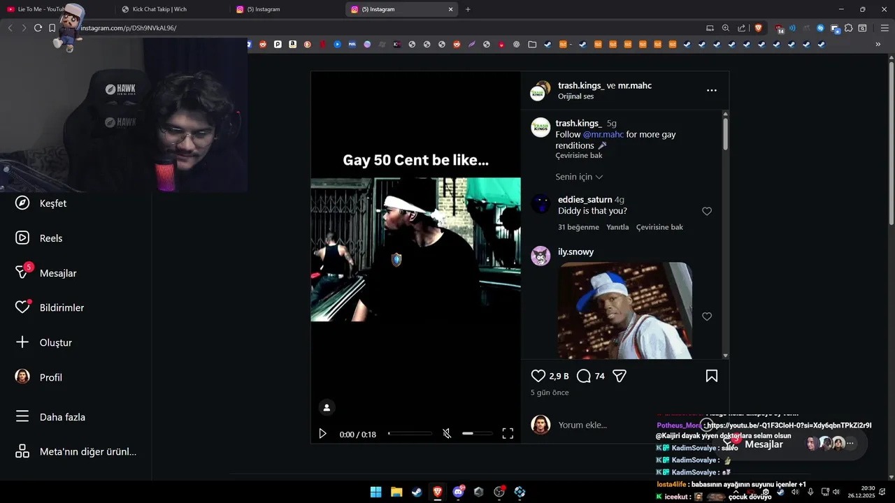Viewport: 895px width, 503px height.
Task: Like eddies_saturn's comment
Action: [x=707, y=211]
